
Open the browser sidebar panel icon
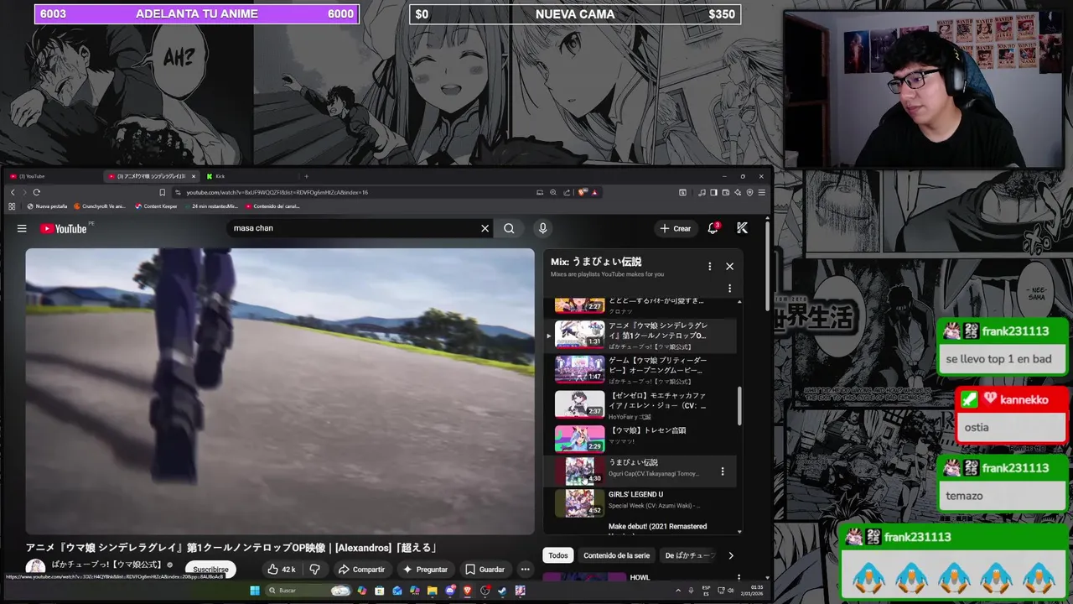(x=713, y=192)
